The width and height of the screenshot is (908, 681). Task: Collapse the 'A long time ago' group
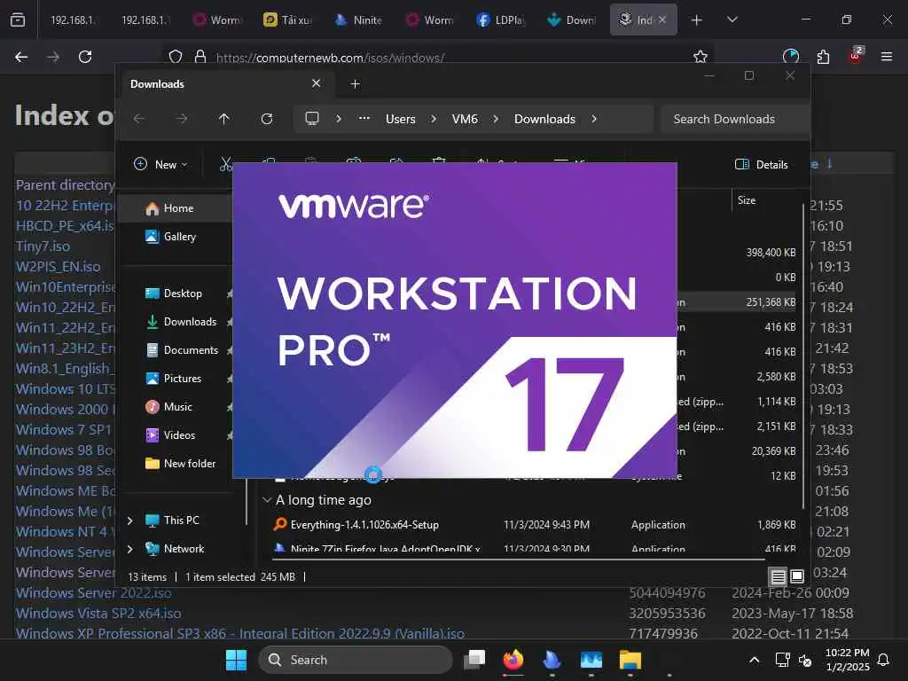267,500
